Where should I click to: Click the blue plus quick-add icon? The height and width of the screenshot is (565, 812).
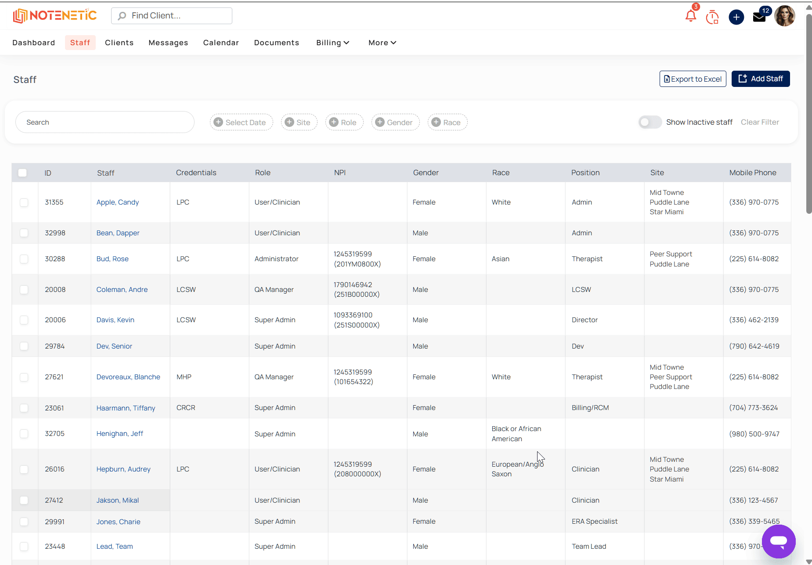[x=736, y=17]
